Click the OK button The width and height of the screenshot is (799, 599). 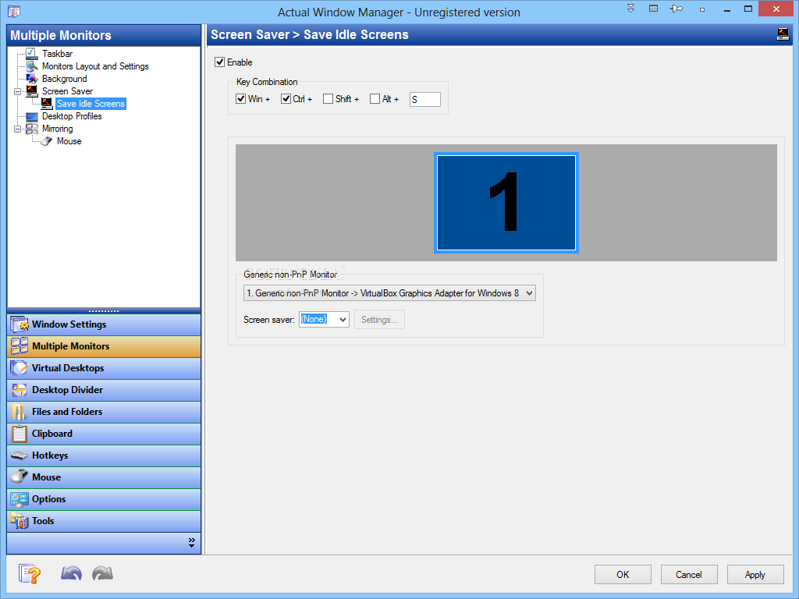(x=623, y=575)
